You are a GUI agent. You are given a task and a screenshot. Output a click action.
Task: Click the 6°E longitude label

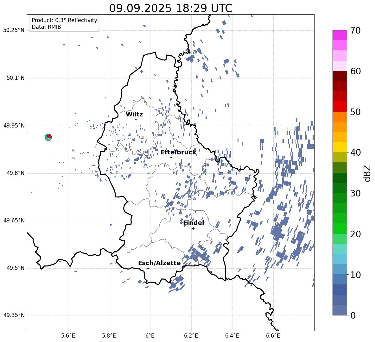(x=150, y=336)
